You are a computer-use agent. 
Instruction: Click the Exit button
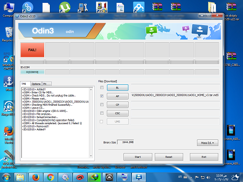[x=204, y=157]
